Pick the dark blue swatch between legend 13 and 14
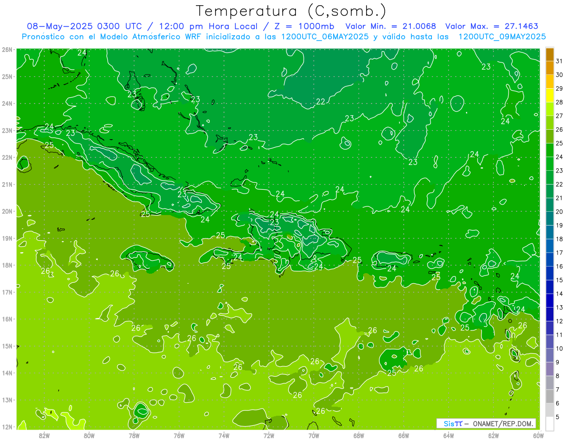The image size is (572, 442). pyautogui.click(x=550, y=300)
